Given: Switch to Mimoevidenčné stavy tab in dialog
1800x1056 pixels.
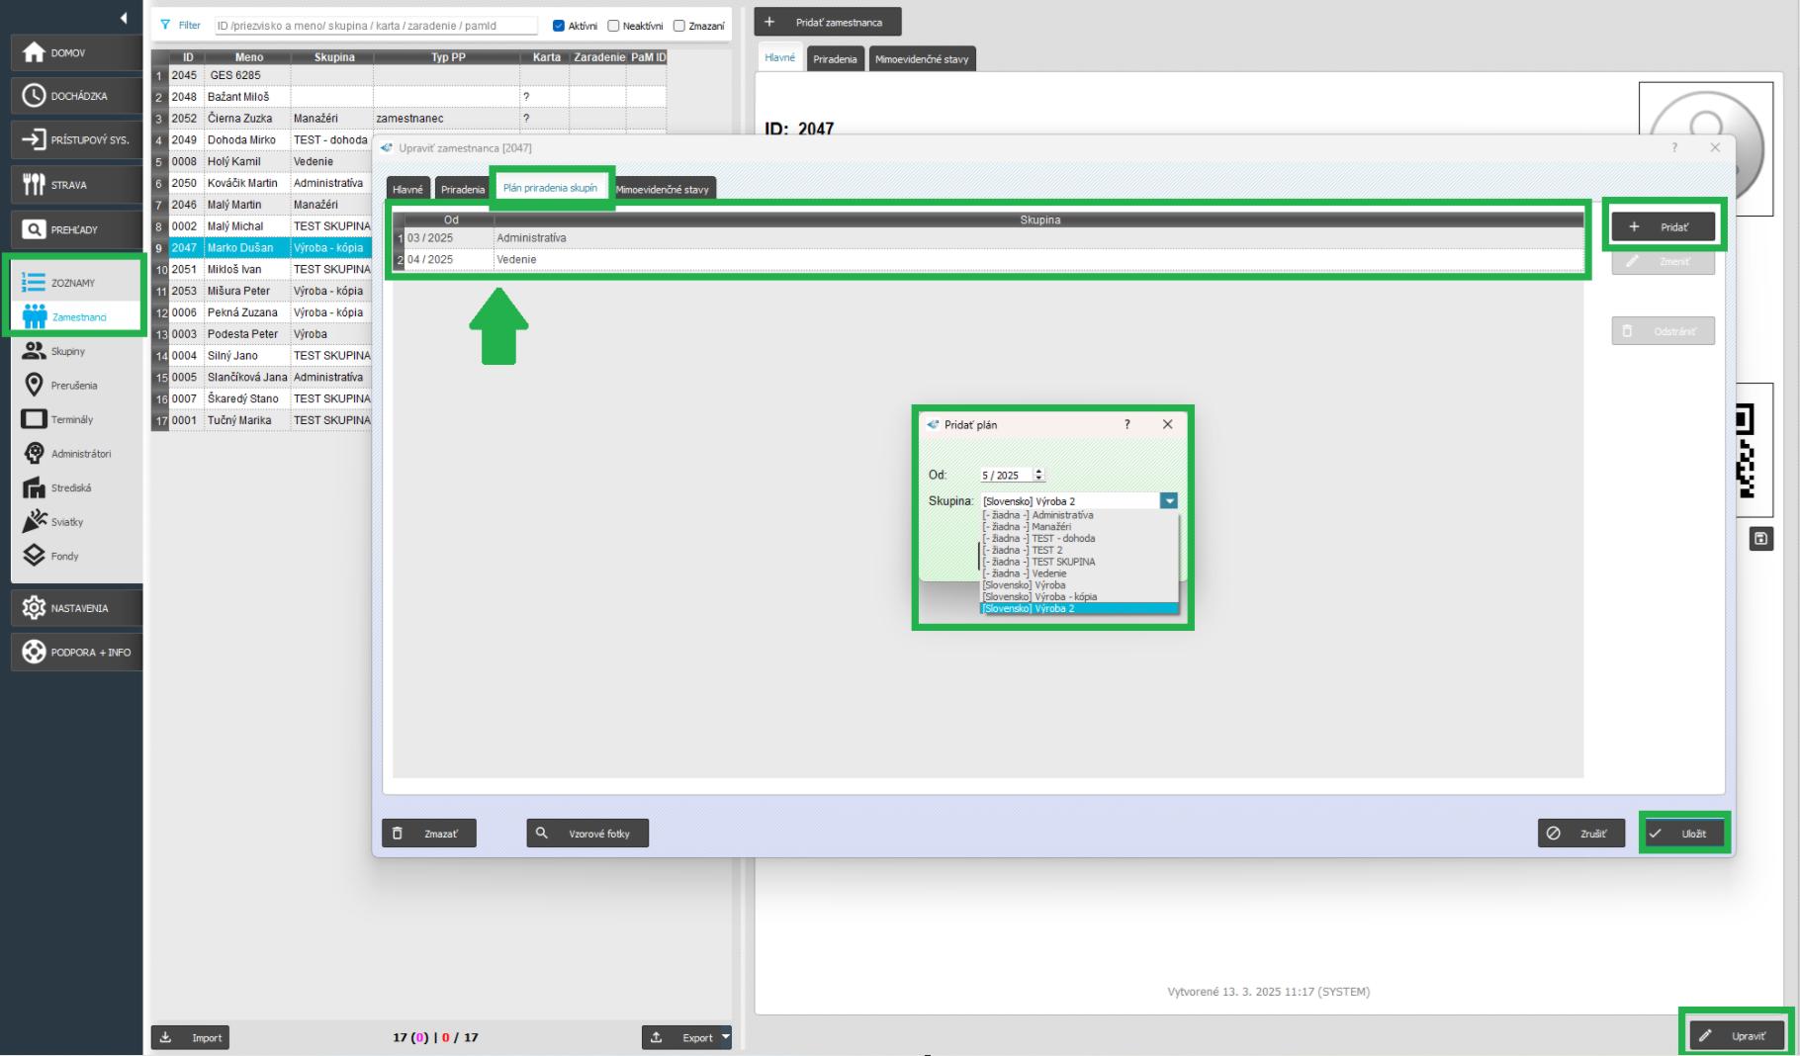Looking at the screenshot, I should (x=662, y=189).
